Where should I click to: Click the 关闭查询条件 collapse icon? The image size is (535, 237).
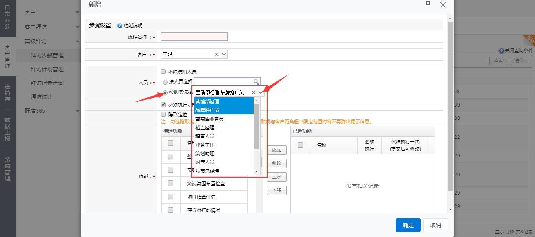pyautogui.click(x=501, y=51)
